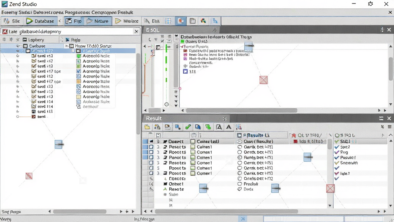Click the green and orange icon in main toolbar
The width and height of the screenshot is (394, 222).
pos(203,21)
